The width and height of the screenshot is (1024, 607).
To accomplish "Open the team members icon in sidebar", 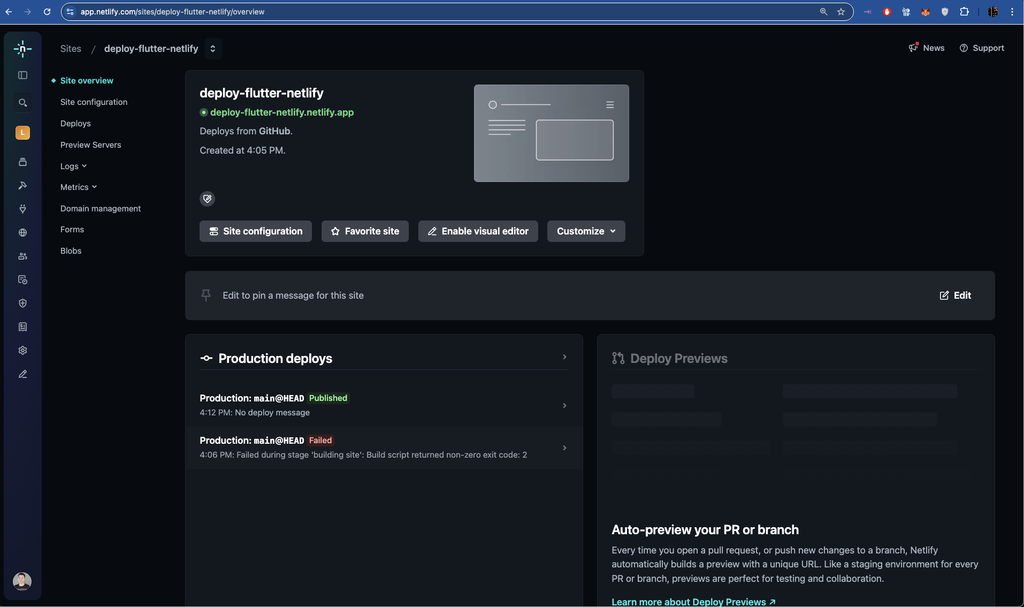I will point(22,256).
